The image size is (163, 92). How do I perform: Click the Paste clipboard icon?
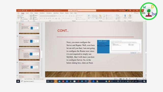[19, 16]
